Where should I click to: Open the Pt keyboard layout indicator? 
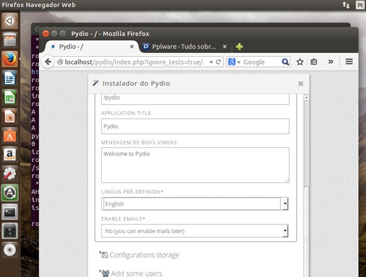(x=360, y=5)
